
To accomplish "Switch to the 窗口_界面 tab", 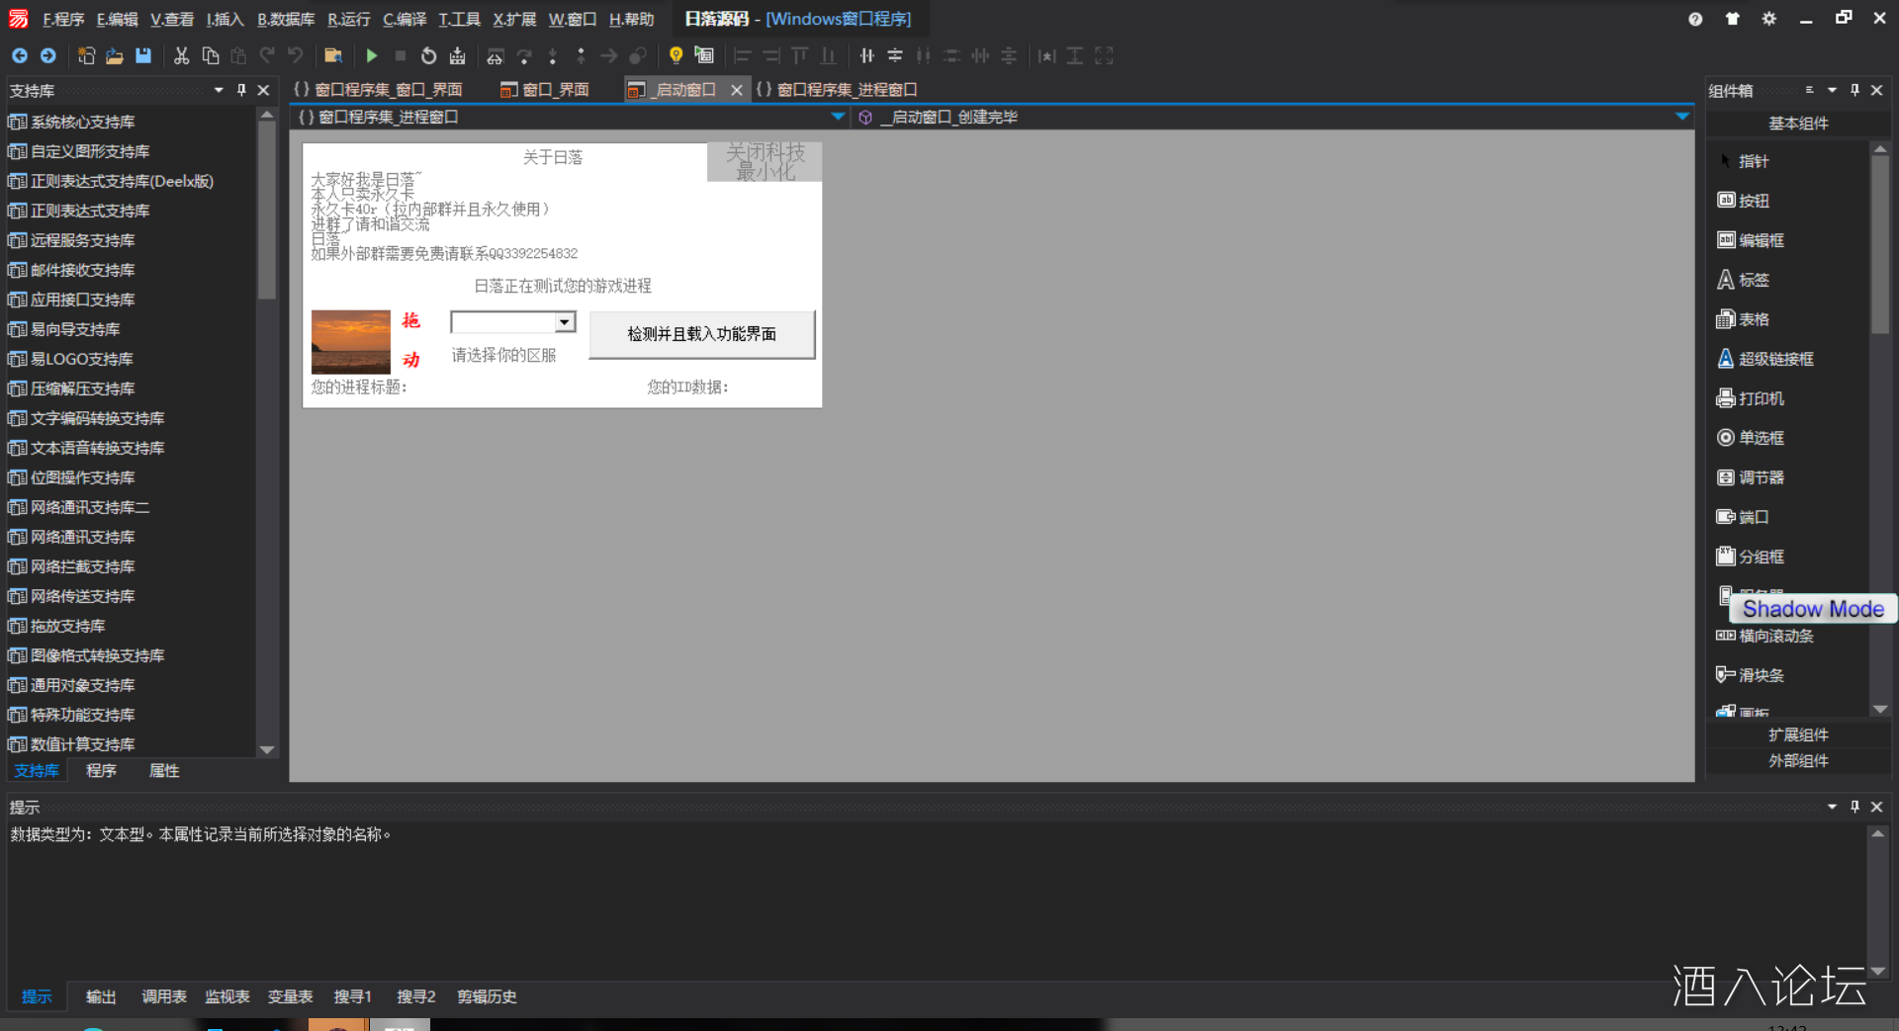I will coord(545,90).
